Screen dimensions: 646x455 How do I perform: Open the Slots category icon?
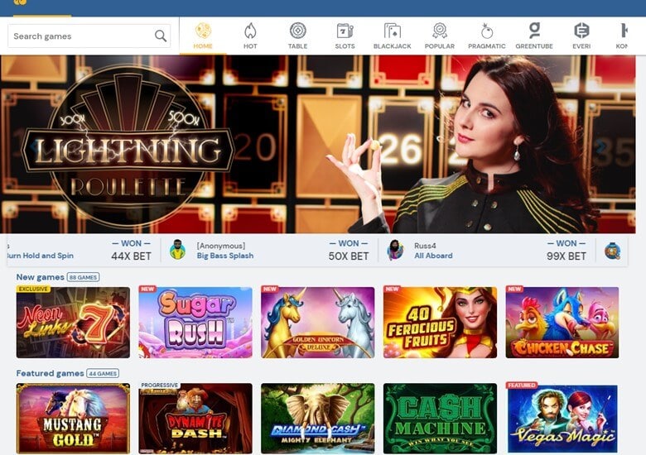point(345,31)
